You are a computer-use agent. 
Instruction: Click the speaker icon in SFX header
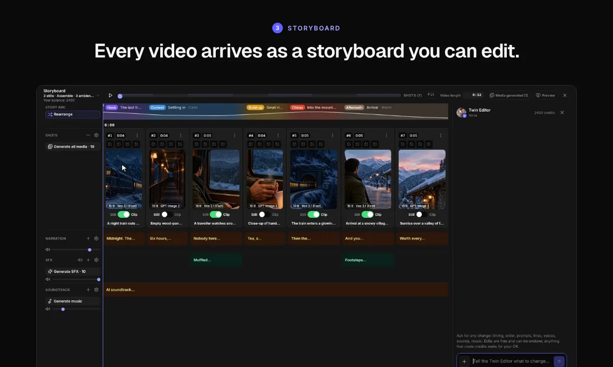(x=80, y=260)
